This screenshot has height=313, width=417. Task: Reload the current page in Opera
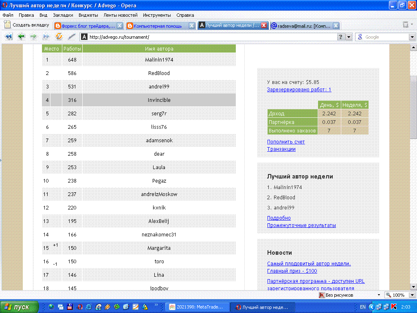click(58, 36)
